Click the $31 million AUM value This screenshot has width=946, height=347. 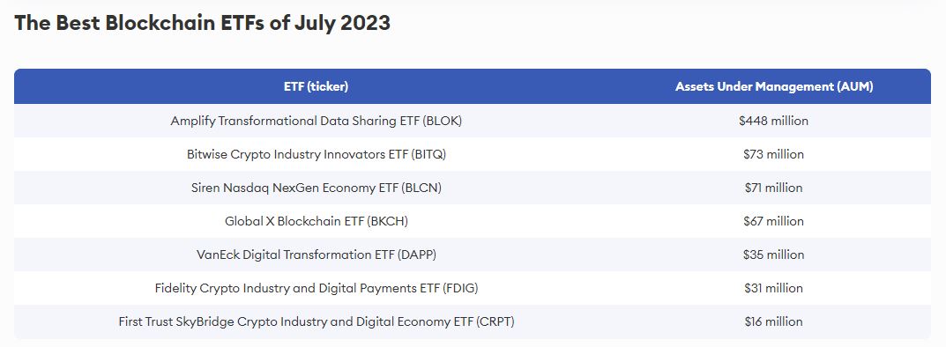[x=773, y=288]
